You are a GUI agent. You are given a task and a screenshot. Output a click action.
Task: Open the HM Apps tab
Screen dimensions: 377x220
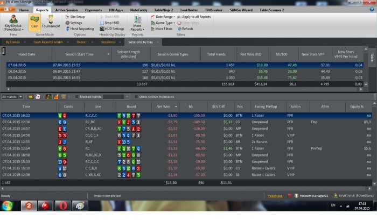116,10
